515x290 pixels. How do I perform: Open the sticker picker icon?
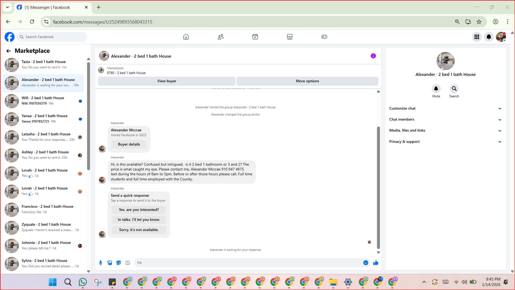point(119,263)
